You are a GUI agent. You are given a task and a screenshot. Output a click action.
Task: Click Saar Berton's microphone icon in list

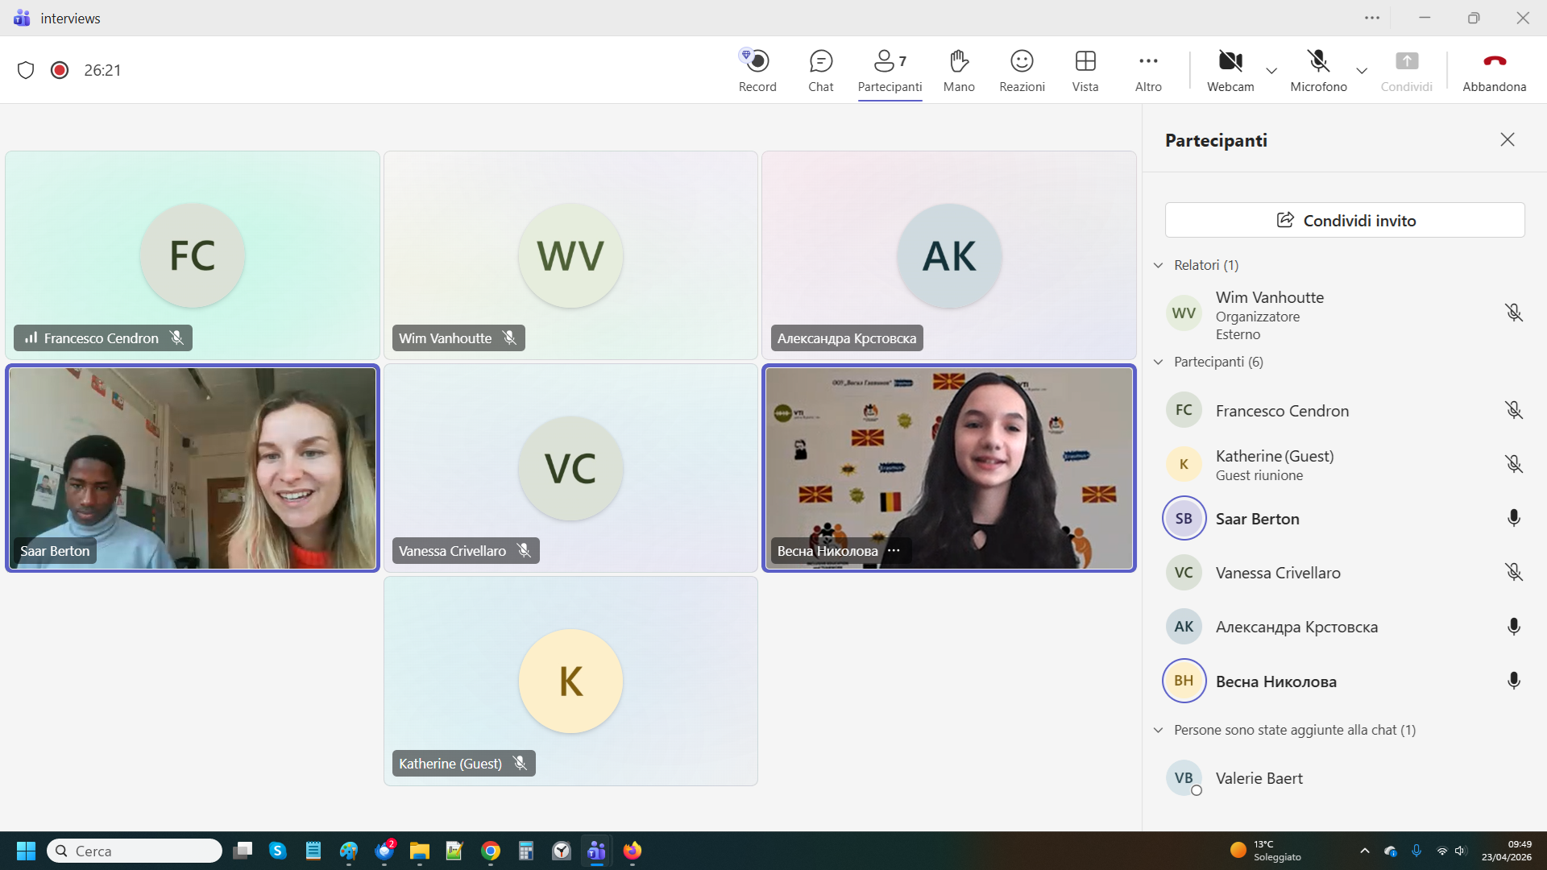coord(1514,518)
